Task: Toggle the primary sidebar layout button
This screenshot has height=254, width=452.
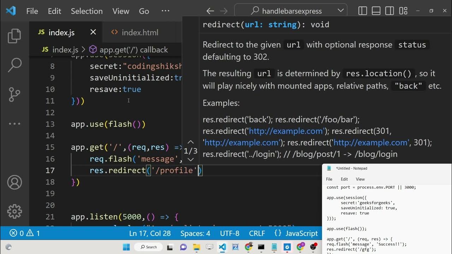Action: (363, 11)
